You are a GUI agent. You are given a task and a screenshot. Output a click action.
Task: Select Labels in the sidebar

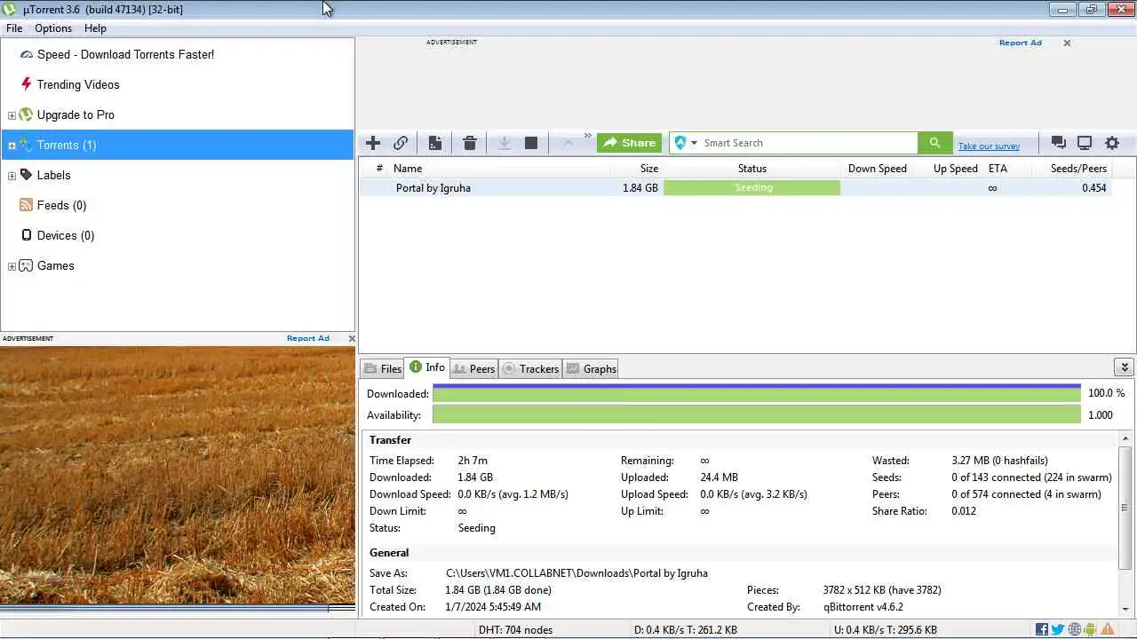coord(53,175)
